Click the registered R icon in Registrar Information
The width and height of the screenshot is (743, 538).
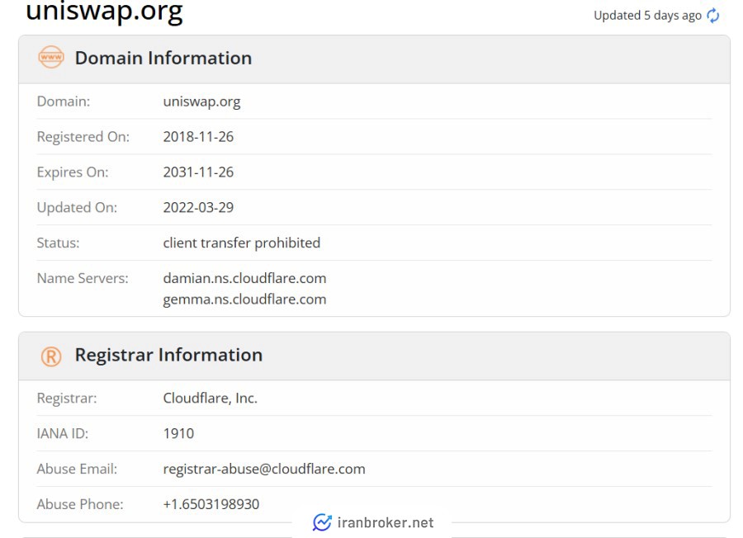[51, 356]
